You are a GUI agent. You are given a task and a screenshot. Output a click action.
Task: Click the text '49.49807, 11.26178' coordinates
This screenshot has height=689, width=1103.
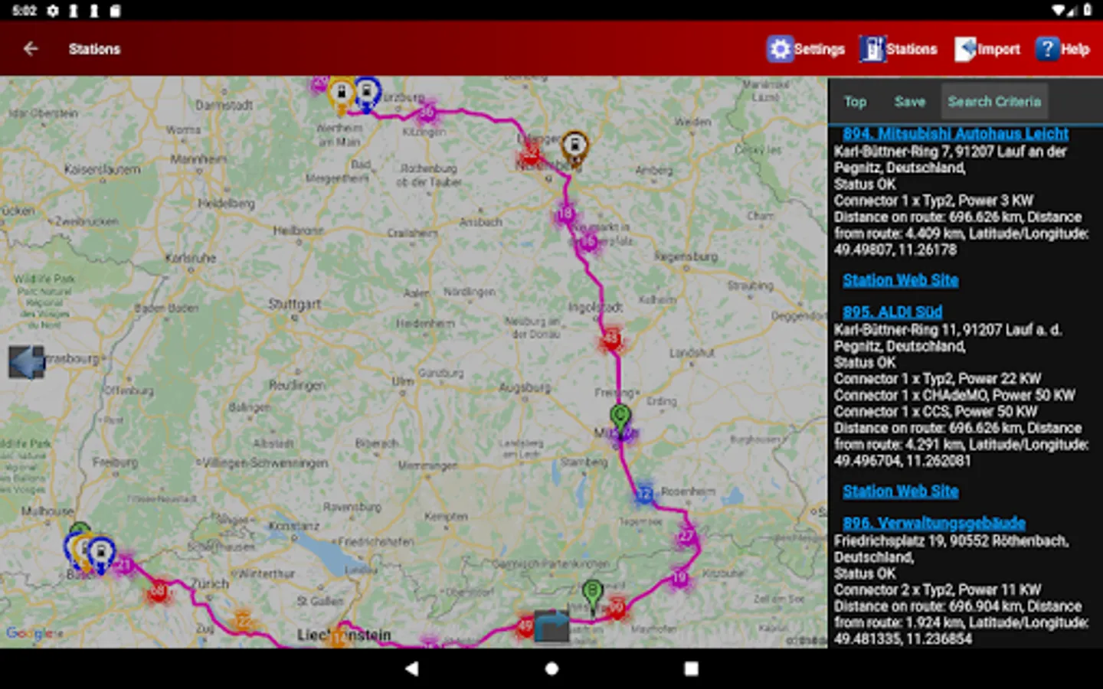[895, 250]
